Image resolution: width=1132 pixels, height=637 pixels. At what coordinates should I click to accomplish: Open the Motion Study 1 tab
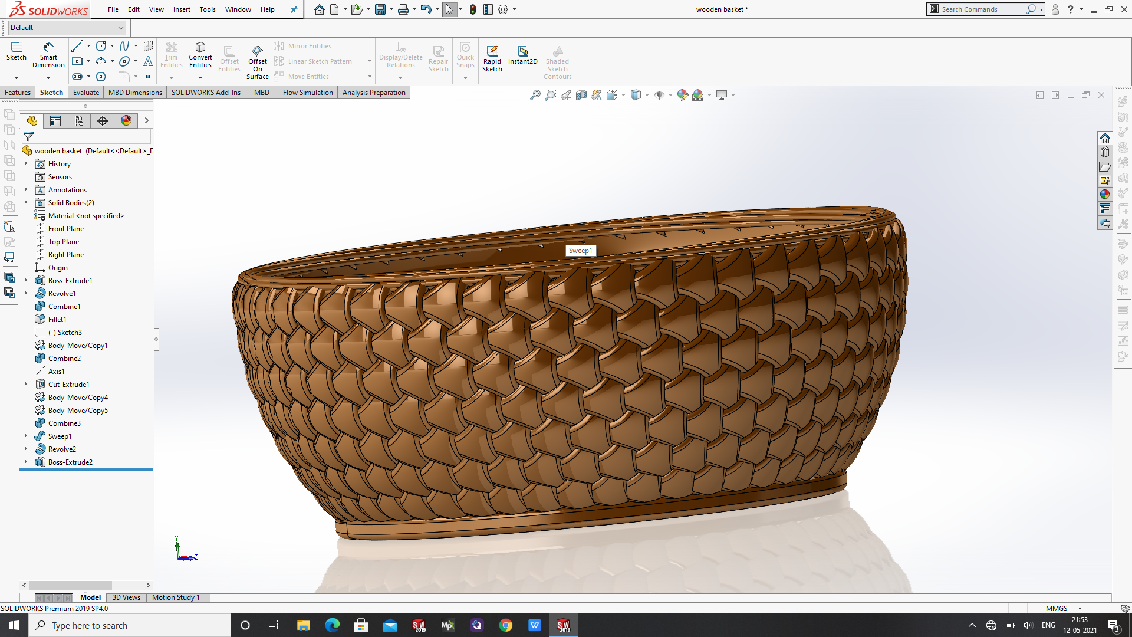176,597
